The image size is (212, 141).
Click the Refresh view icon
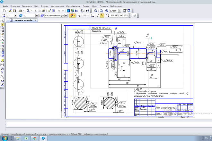click(129, 11)
